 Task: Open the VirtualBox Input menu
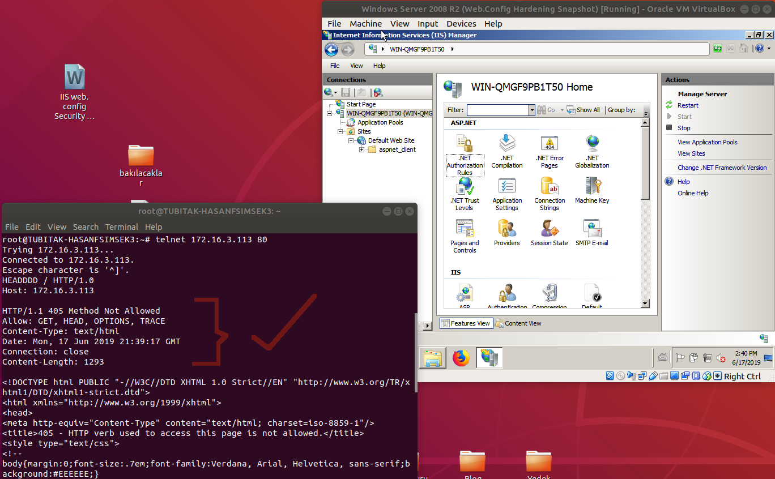tap(428, 24)
